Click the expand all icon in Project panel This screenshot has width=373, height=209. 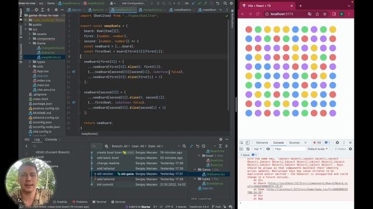pyautogui.click(x=43, y=10)
